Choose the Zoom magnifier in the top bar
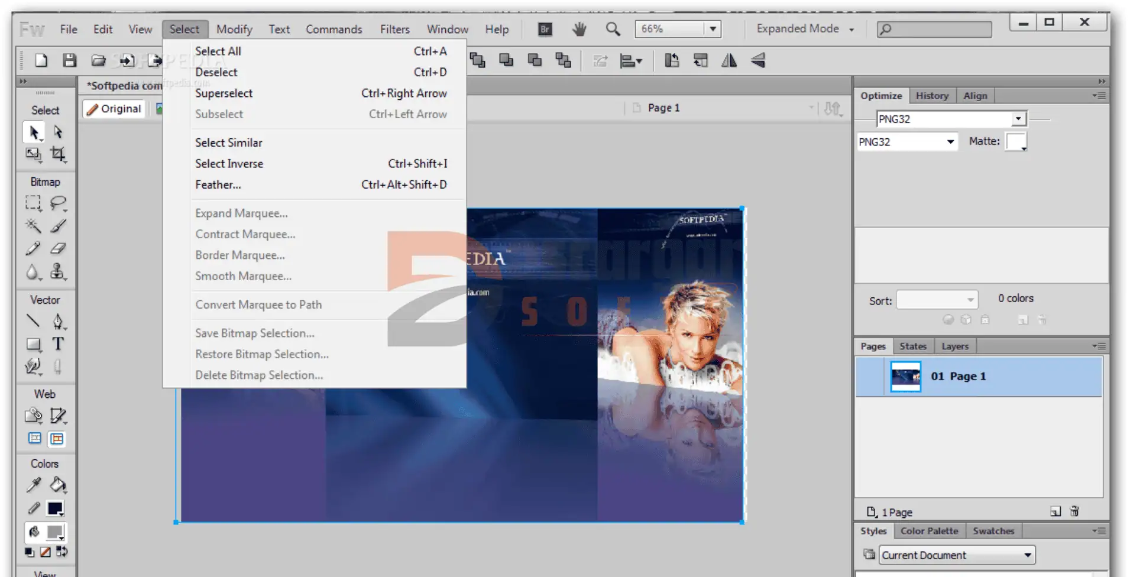The width and height of the screenshot is (1130, 577). [613, 29]
